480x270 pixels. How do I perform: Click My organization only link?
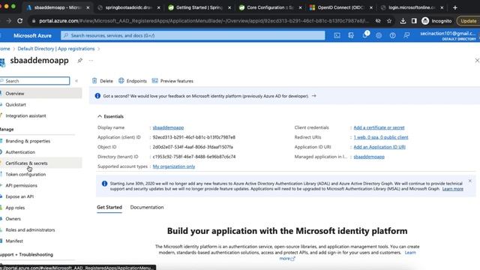tap(174, 166)
